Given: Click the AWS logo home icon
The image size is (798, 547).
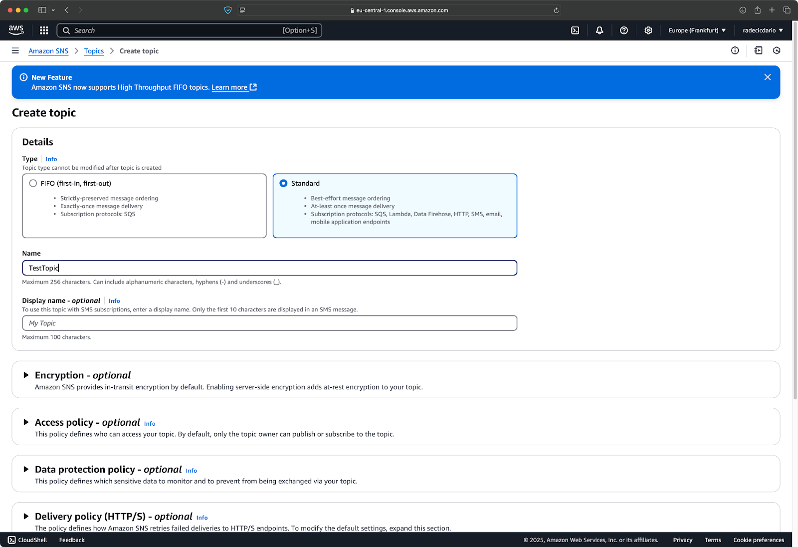Looking at the screenshot, I should (16, 30).
